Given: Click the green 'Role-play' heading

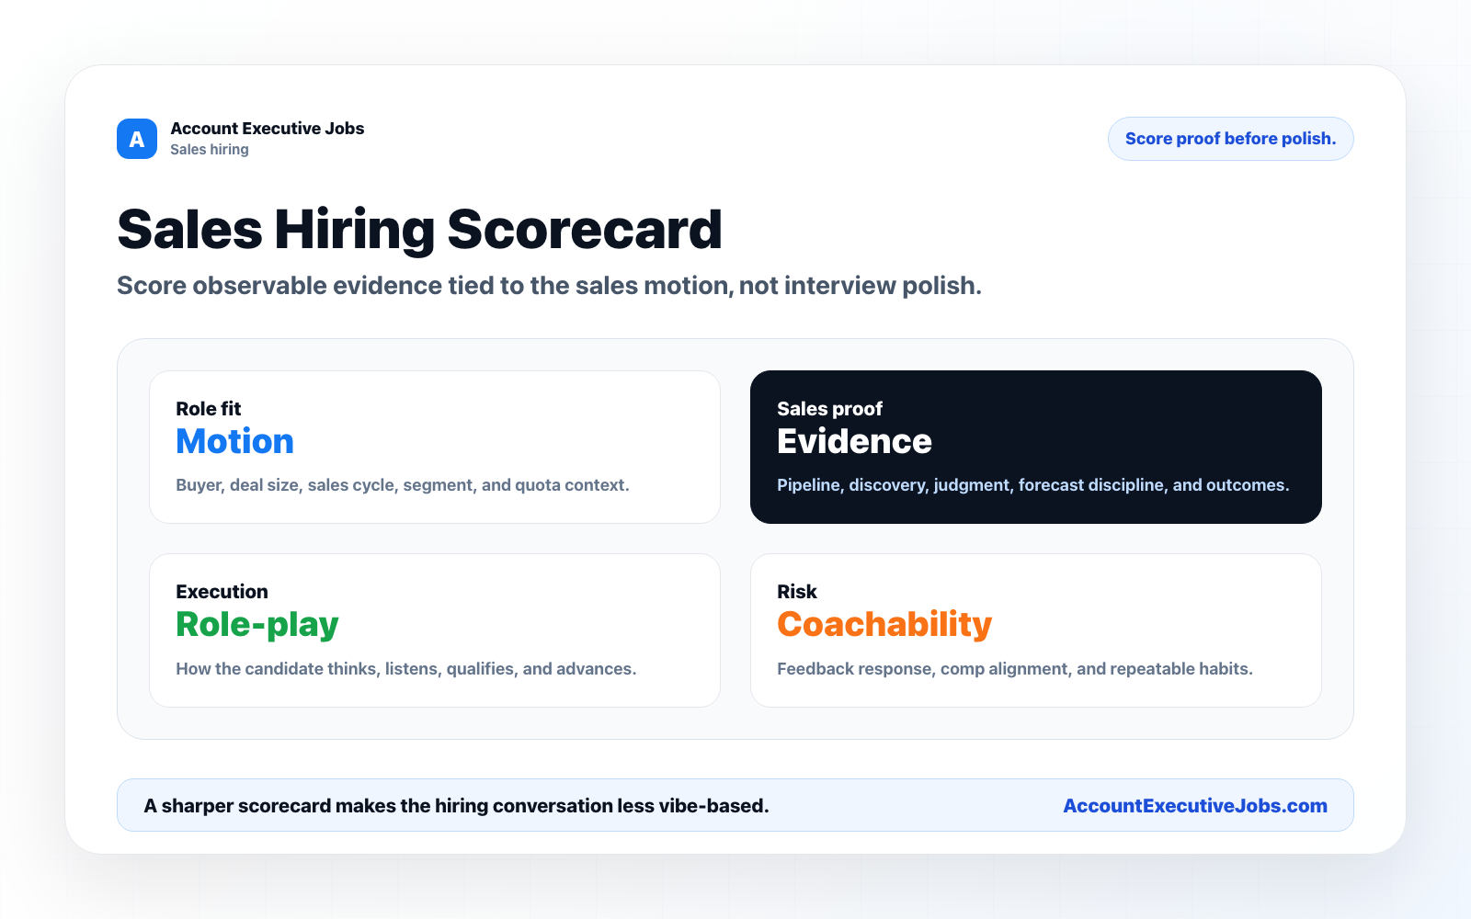Looking at the screenshot, I should pyautogui.click(x=257, y=625).
